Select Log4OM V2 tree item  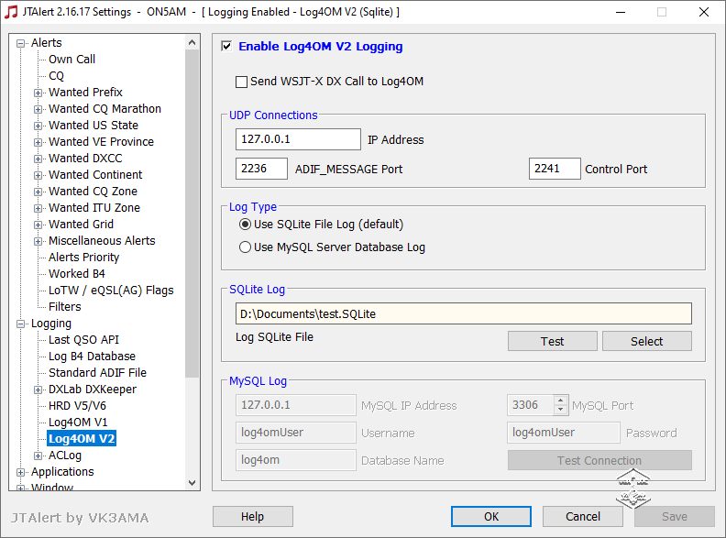[82, 439]
